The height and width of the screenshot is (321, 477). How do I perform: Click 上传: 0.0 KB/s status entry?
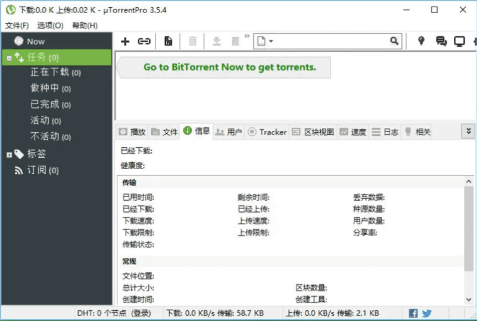click(x=332, y=313)
